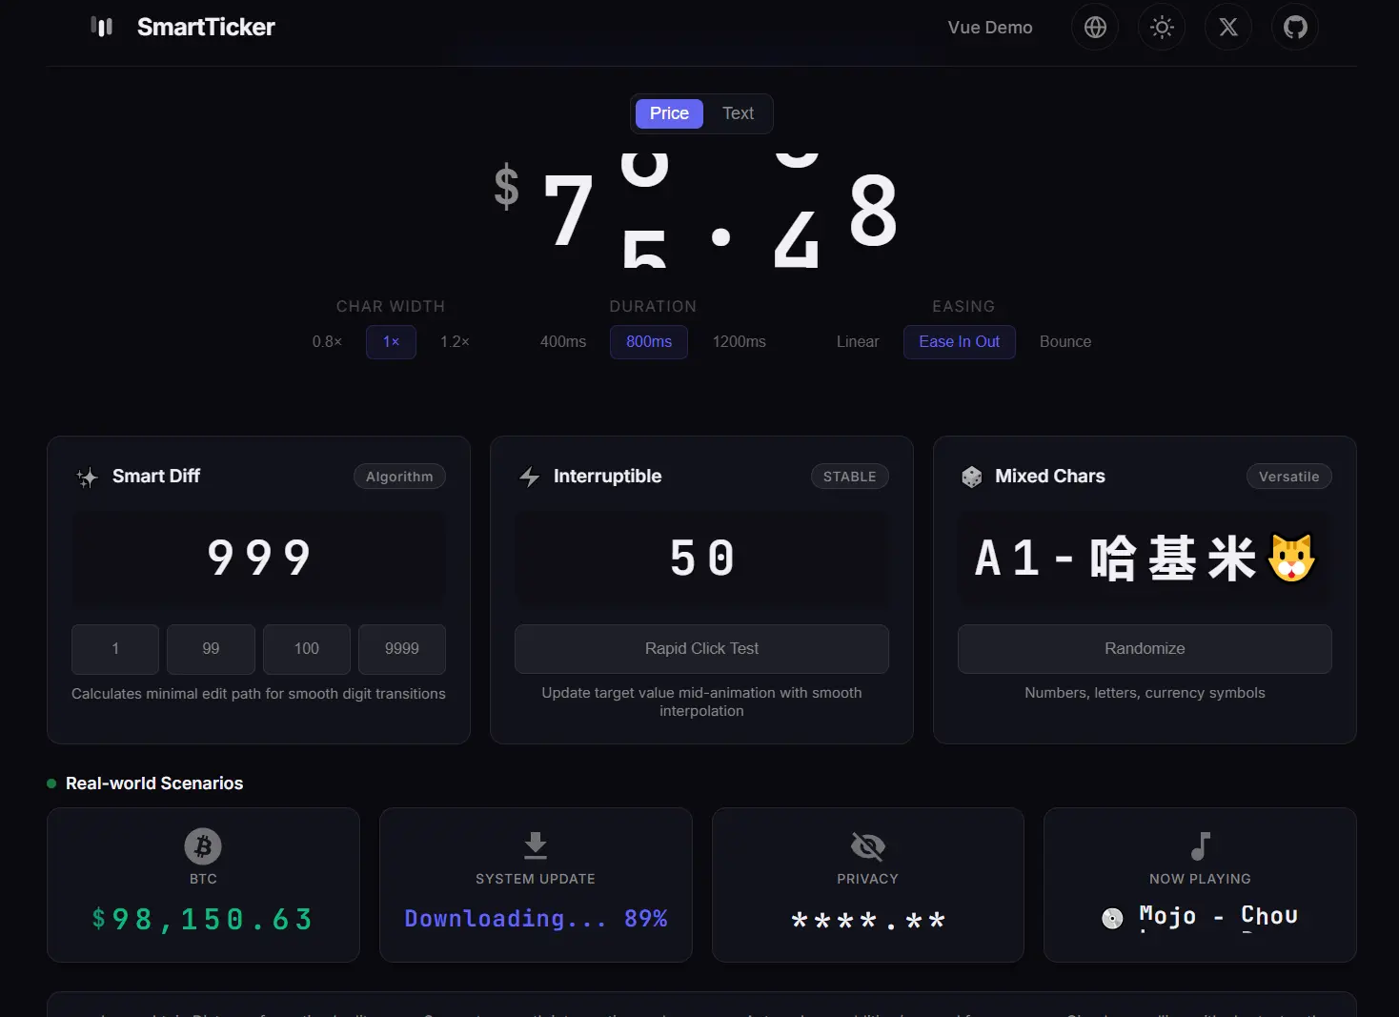Click the crossed-eye icon on the Privacy card
1399x1017 pixels.
pyautogui.click(x=867, y=845)
